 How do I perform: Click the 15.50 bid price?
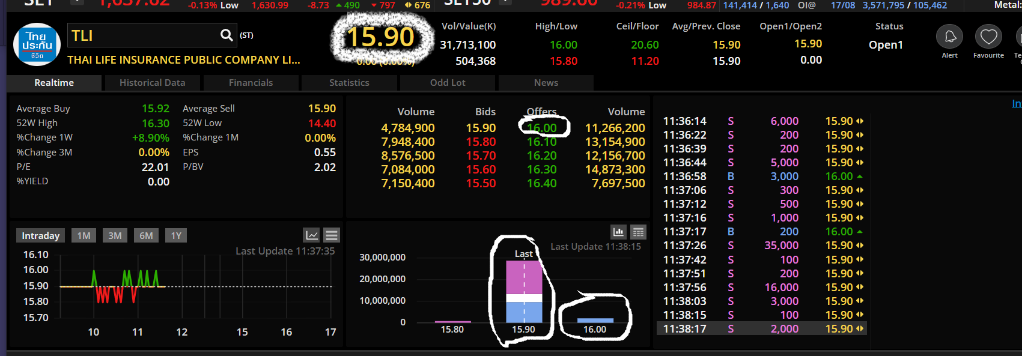tap(481, 183)
